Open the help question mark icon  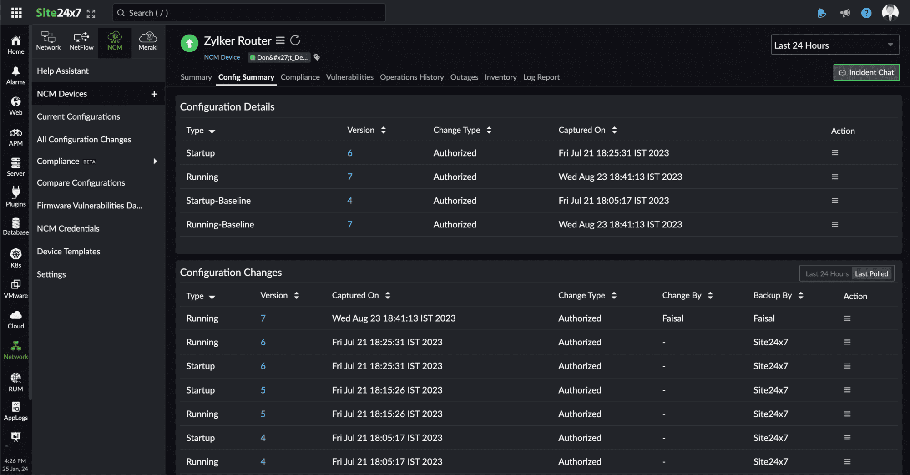point(866,13)
